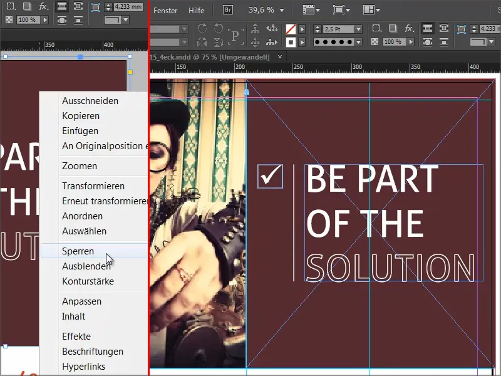The height and width of the screenshot is (376, 501).
Task: Open opacity slider arrow in left zoomed view
Action: click(45, 20)
